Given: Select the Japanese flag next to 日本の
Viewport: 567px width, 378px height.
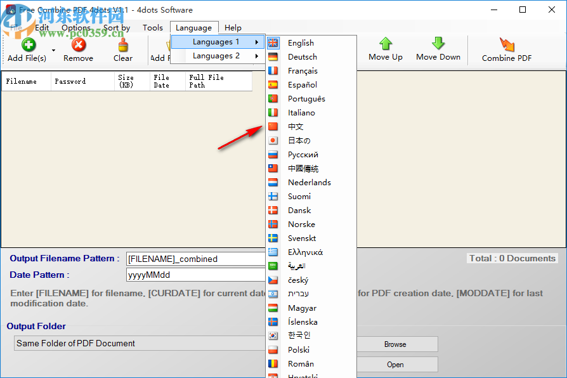Looking at the screenshot, I should click(x=273, y=140).
